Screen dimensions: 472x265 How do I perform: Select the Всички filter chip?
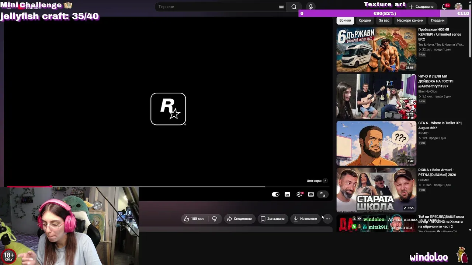[x=345, y=21]
